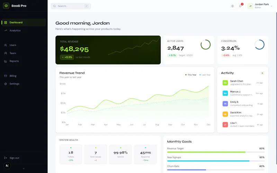The image size is (277, 173).
Task: Click the 45ms Response card
Action: coord(145,154)
